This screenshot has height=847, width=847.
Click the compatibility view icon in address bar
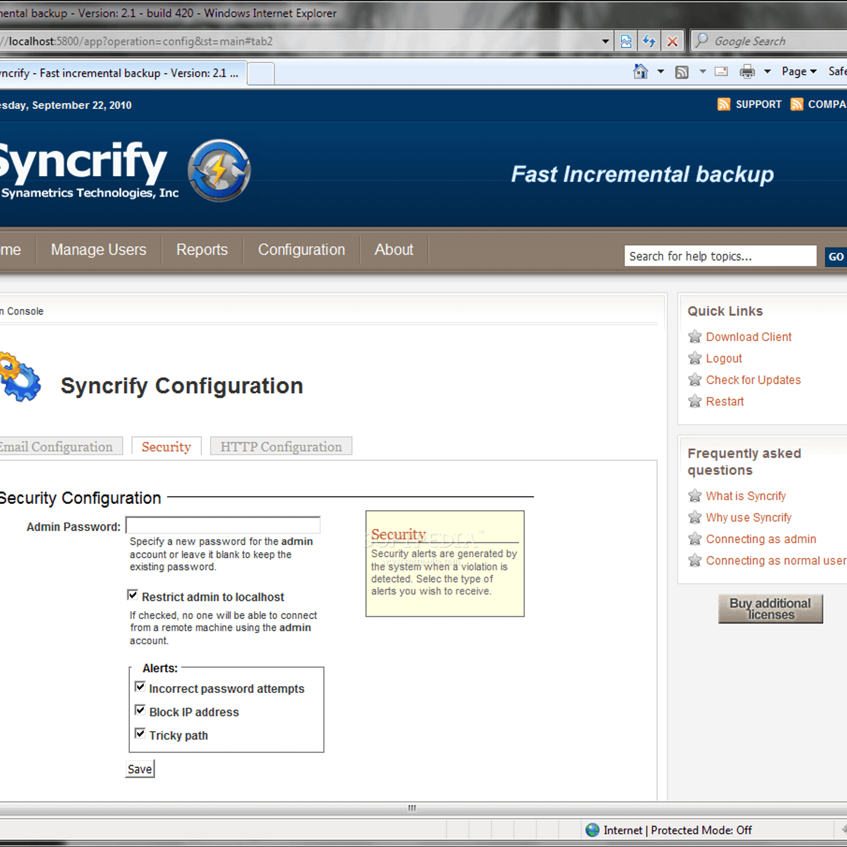pos(626,41)
